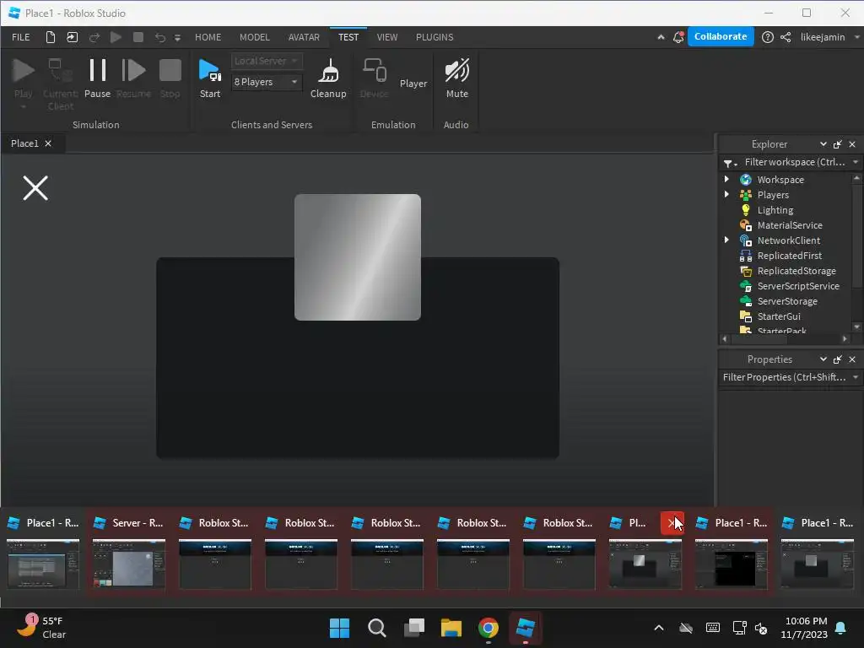Image resolution: width=864 pixels, height=648 pixels.
Task: Open the weather widget showing 55°F
Action: tap(41, 628)
